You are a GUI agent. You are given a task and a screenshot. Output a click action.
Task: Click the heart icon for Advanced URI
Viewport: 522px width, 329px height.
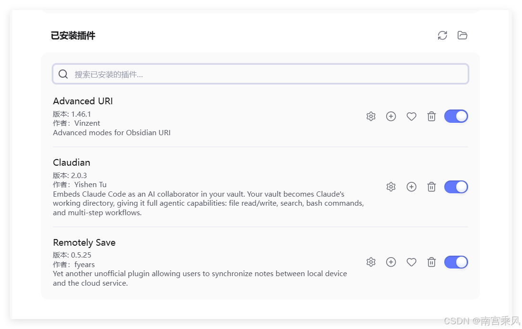coord(411,117)
